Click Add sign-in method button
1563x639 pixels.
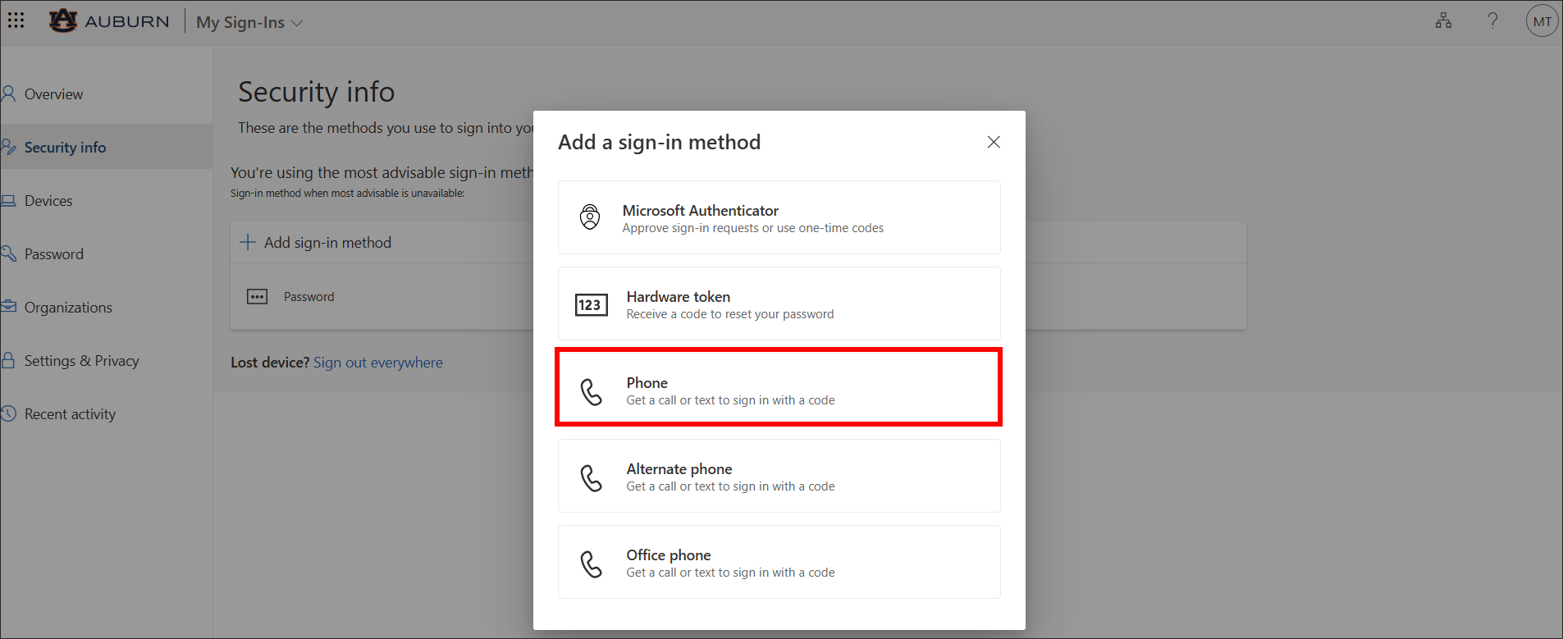pos(315,242)
